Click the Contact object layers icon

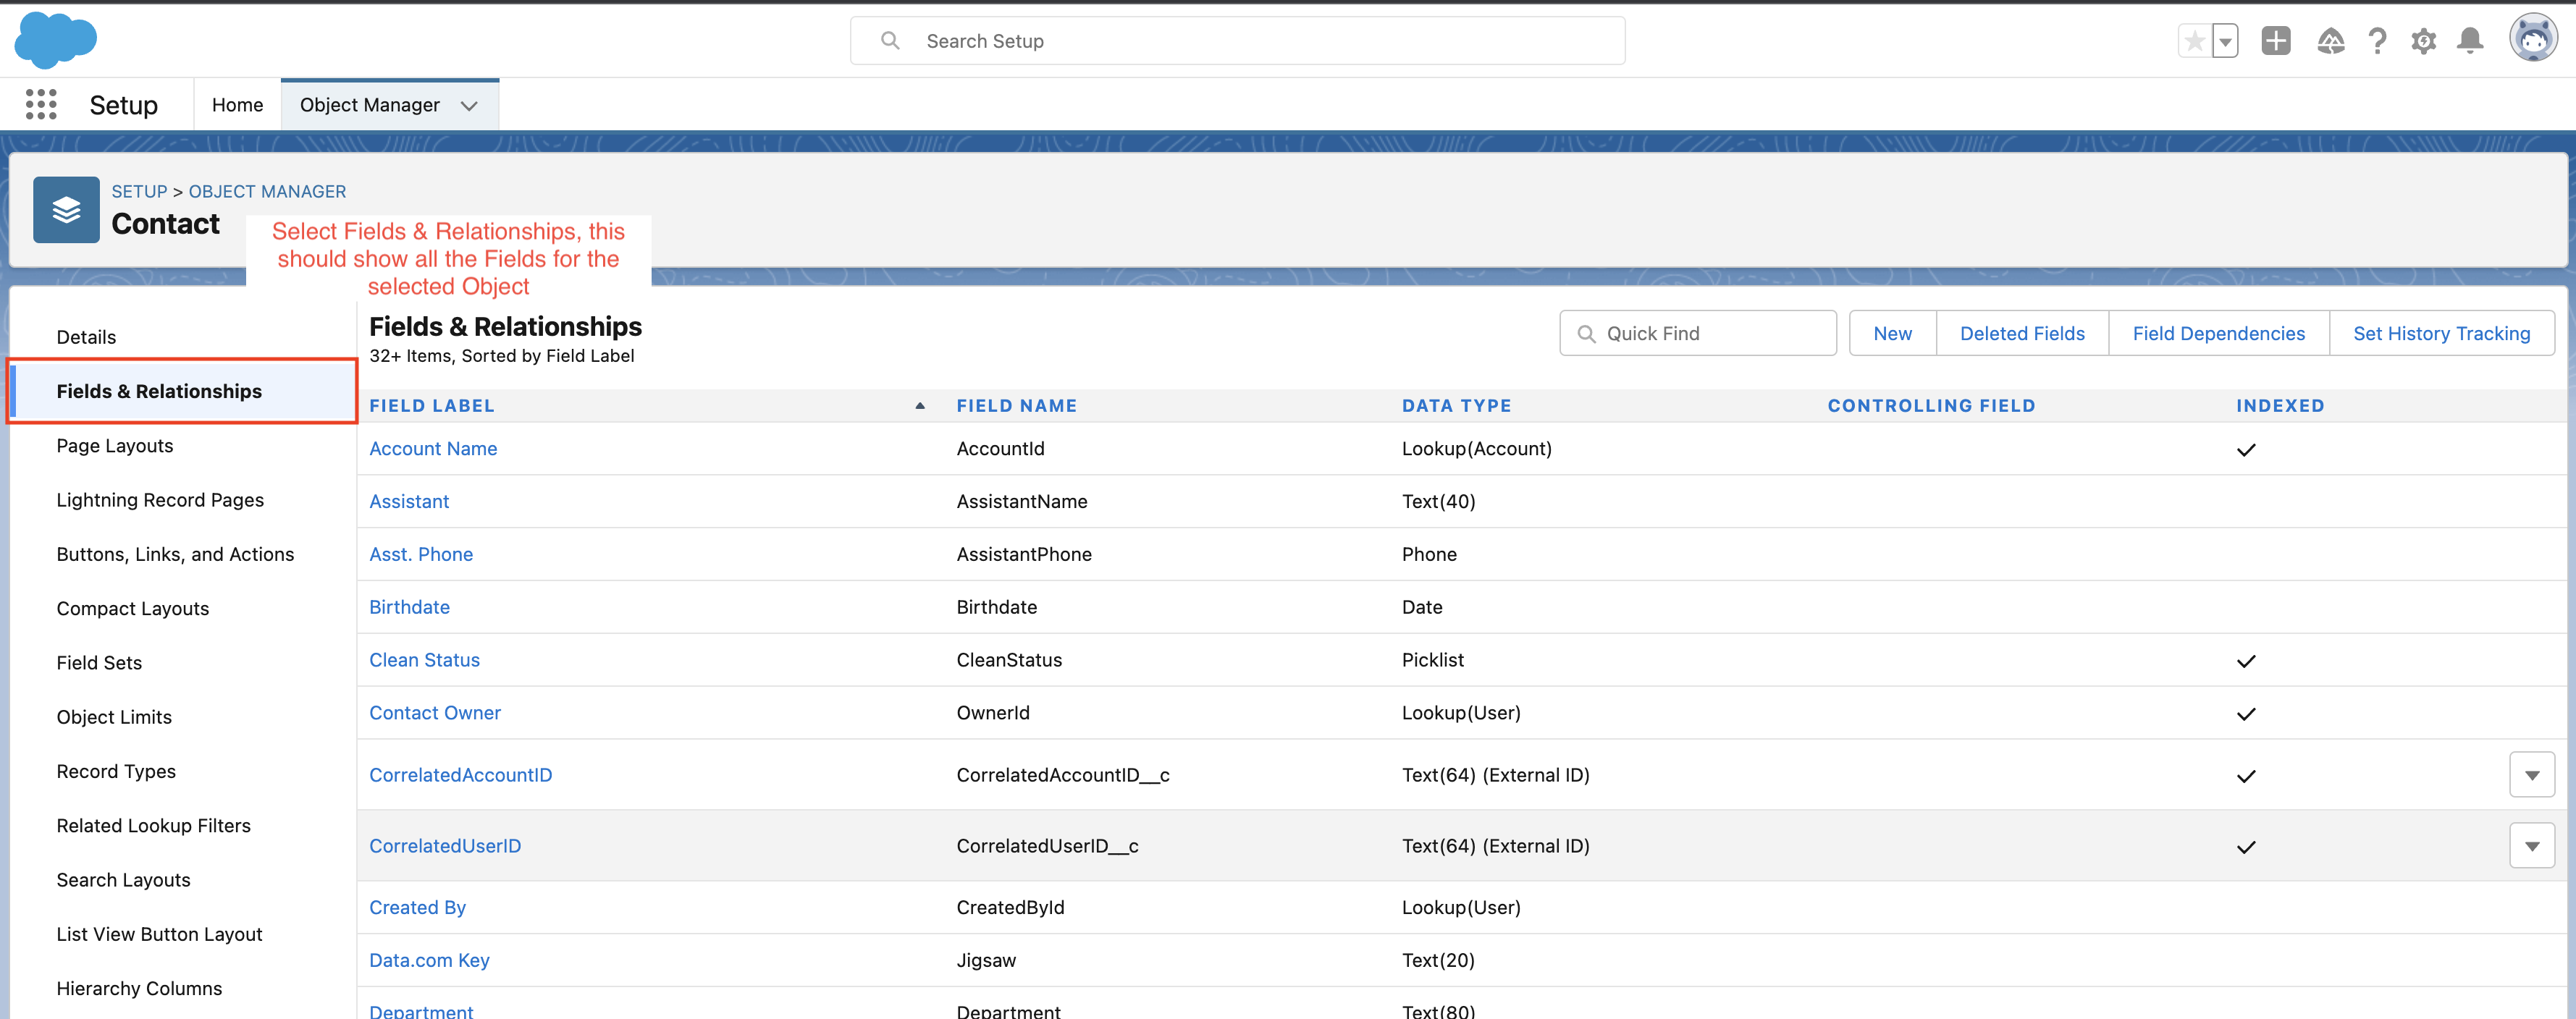[x=66, y=210]
